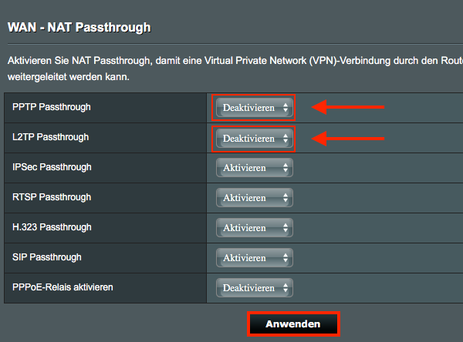The width and height of the screenshot is (463, 342).
Task: Click the red arrow pointing at PPTP
Action: [348, 107]
